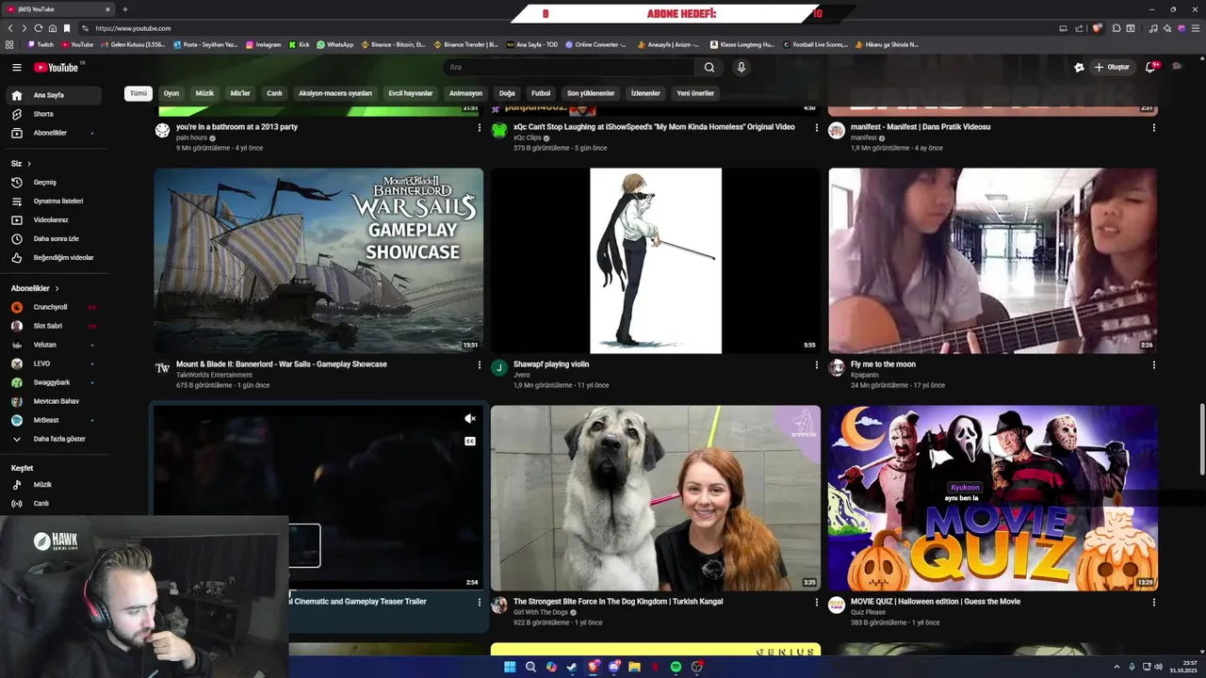Screen dimensions: 1206x678
Task: Select the Oyun filter chip
Action: (171, 93)
